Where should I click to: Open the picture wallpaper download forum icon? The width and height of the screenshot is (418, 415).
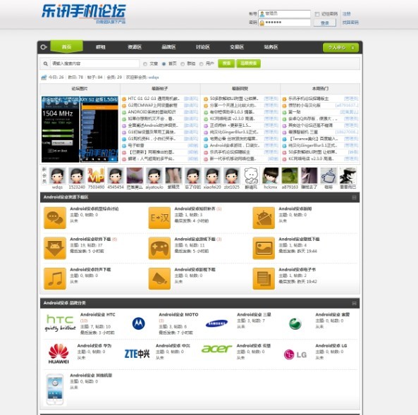[x=264, y=248]
